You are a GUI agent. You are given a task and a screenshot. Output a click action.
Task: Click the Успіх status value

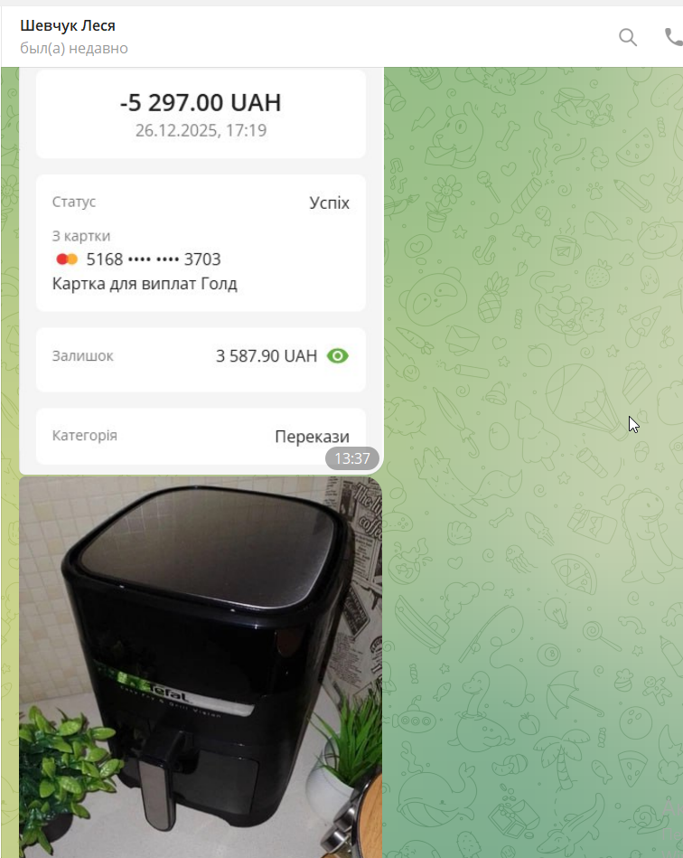(329, 203)
